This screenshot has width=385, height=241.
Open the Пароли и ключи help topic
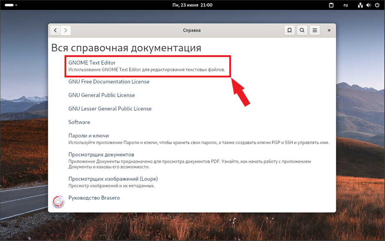88,136
